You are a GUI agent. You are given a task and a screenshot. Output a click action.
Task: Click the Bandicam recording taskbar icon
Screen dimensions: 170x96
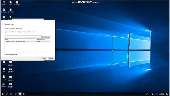pos(24,94)
